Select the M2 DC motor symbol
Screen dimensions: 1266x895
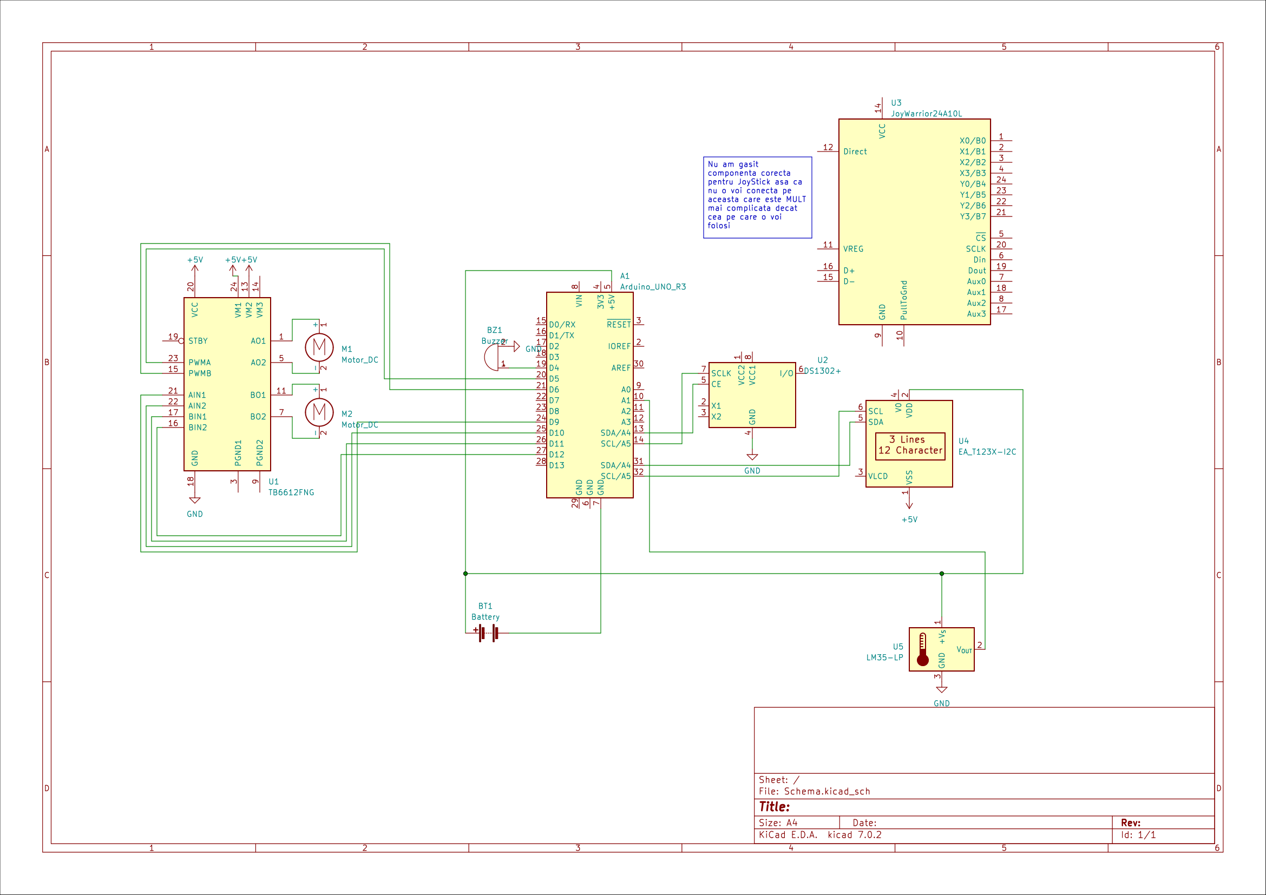coord(319,412)
